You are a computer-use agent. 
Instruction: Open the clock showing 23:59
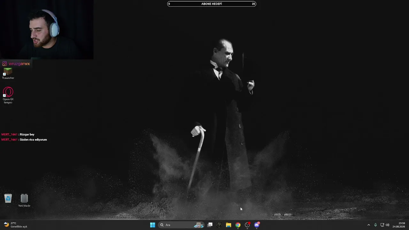[x=398, y=225]
